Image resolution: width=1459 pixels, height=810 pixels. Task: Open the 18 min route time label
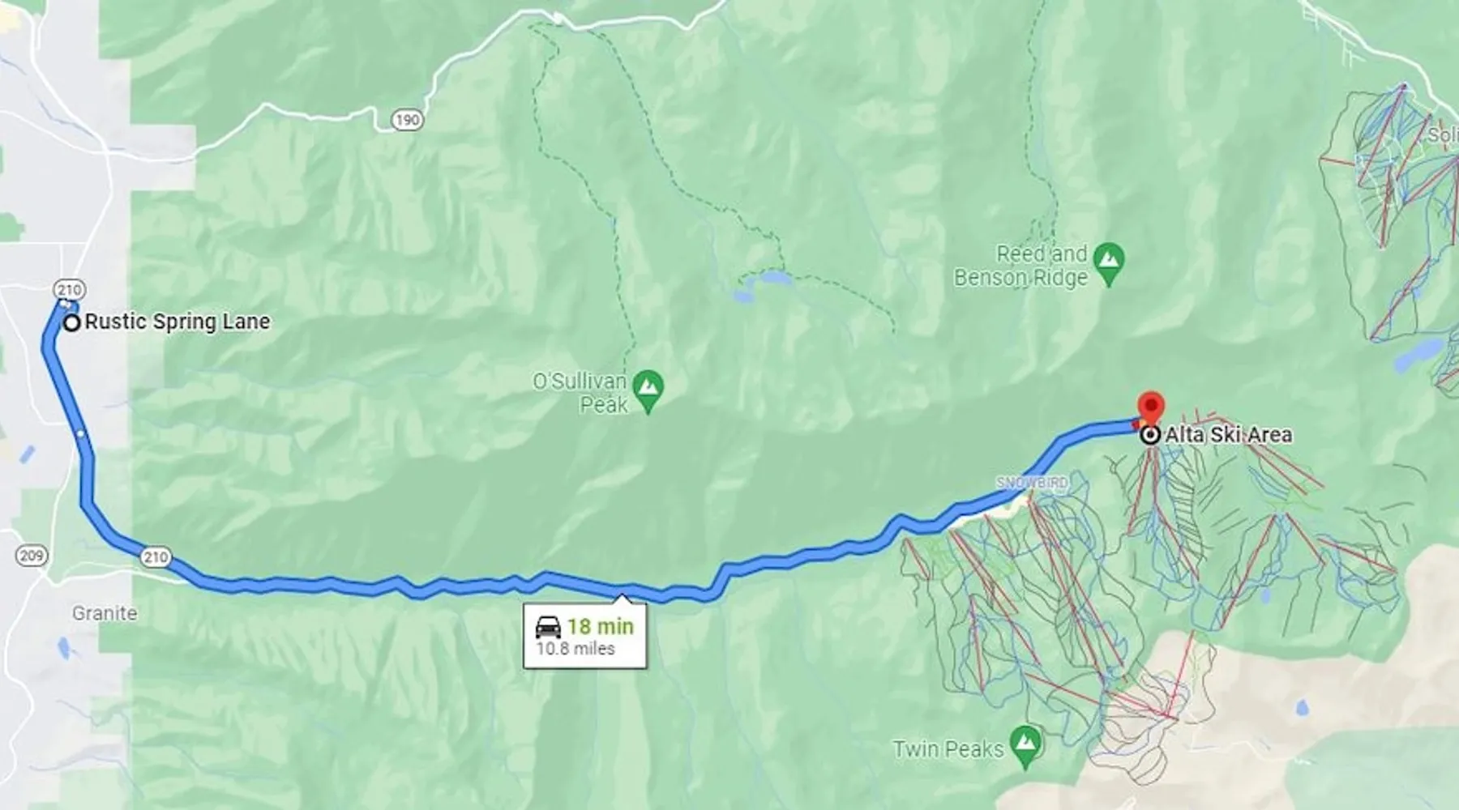click(x=601, y=626)
